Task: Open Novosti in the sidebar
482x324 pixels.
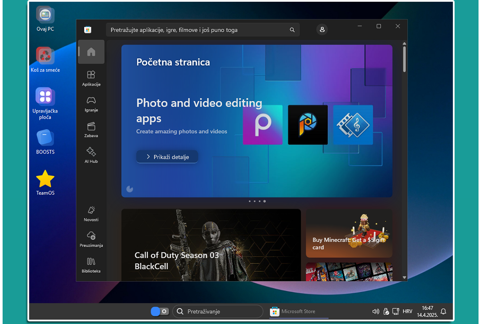Action: [91, 214]
